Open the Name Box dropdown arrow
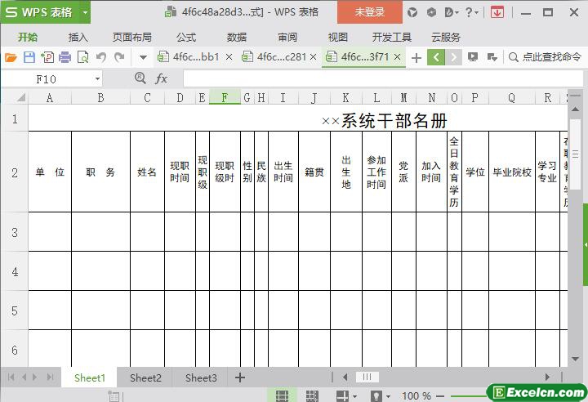The height and width of the screenshot is (402, 588). tap(97, 79)
